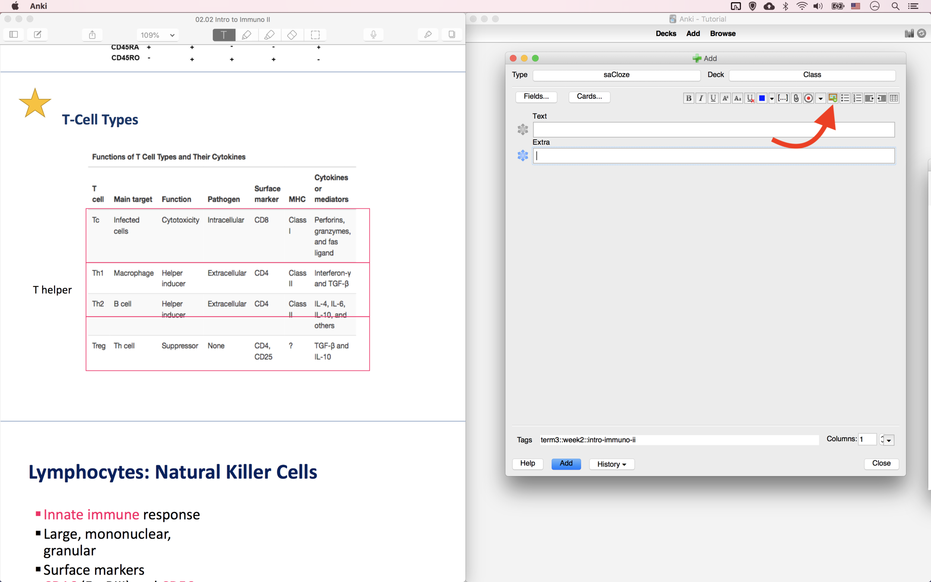Record audio with the red dot button
Screen dimensions: 931x582
pyautogui.click(x=808, y=98)
